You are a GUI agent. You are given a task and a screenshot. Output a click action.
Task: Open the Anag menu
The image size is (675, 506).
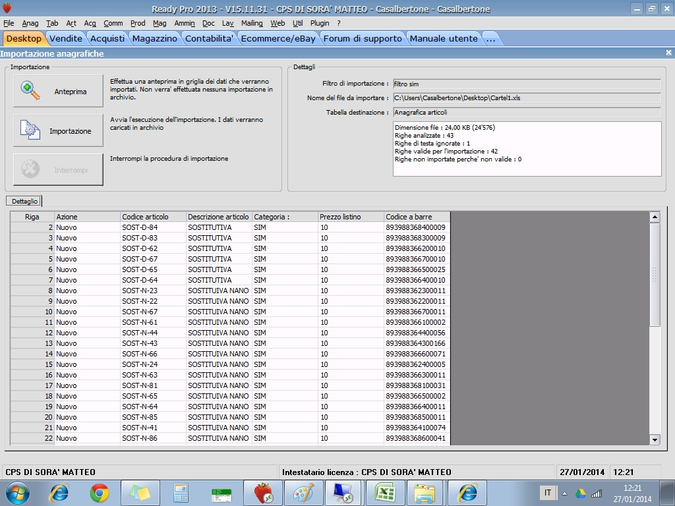(x=30, y=23)
